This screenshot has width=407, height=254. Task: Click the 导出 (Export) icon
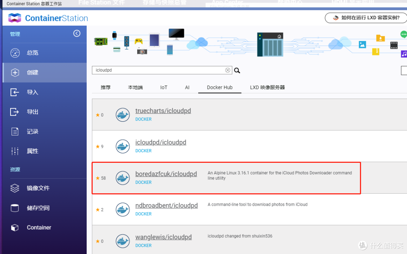tap(14, 112)
